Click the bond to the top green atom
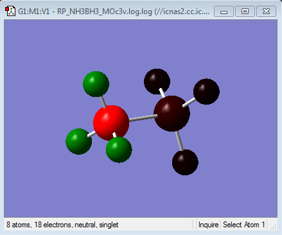282x235 pixels. [x=103, y=101]
